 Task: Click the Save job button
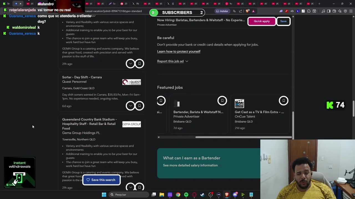tap(283, 21)
